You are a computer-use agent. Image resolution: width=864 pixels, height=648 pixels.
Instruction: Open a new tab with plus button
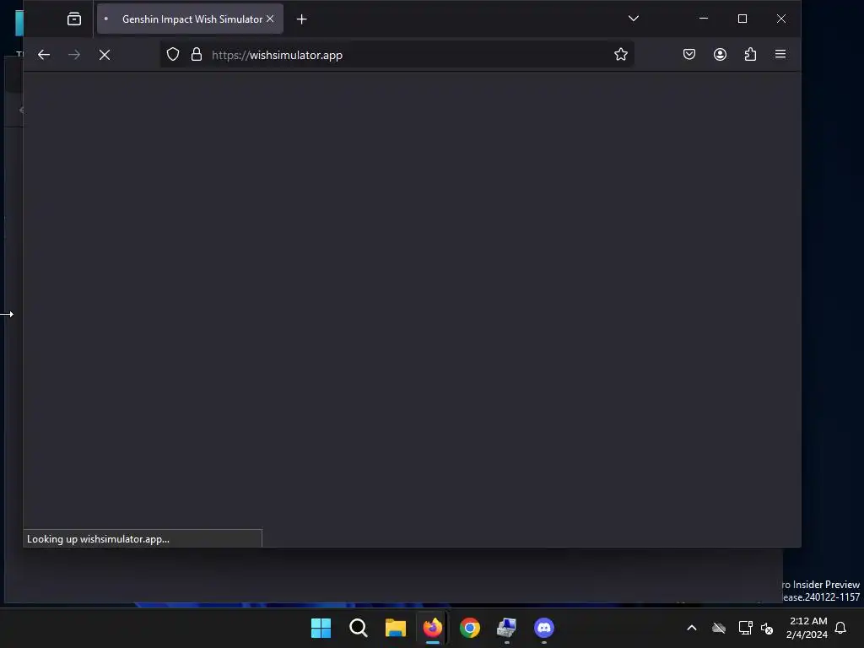[x=301, y=19]
